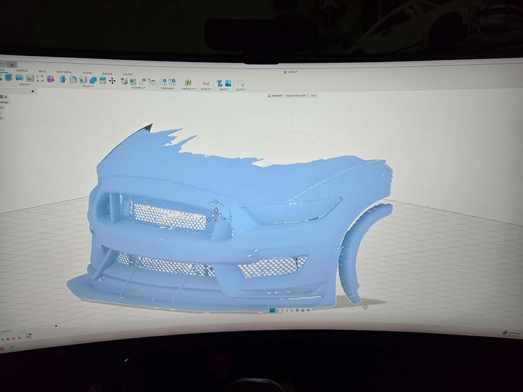Screen dimensions: 523x392
Task: Expand the MODIFY dropdown menu
Action: pos(88,87)
